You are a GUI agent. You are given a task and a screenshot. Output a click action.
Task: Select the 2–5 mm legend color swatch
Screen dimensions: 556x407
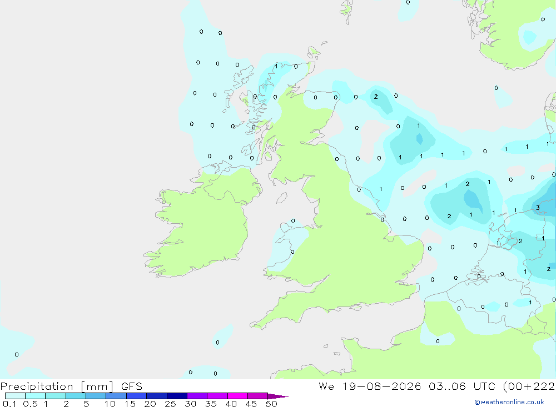pos(76,396)
